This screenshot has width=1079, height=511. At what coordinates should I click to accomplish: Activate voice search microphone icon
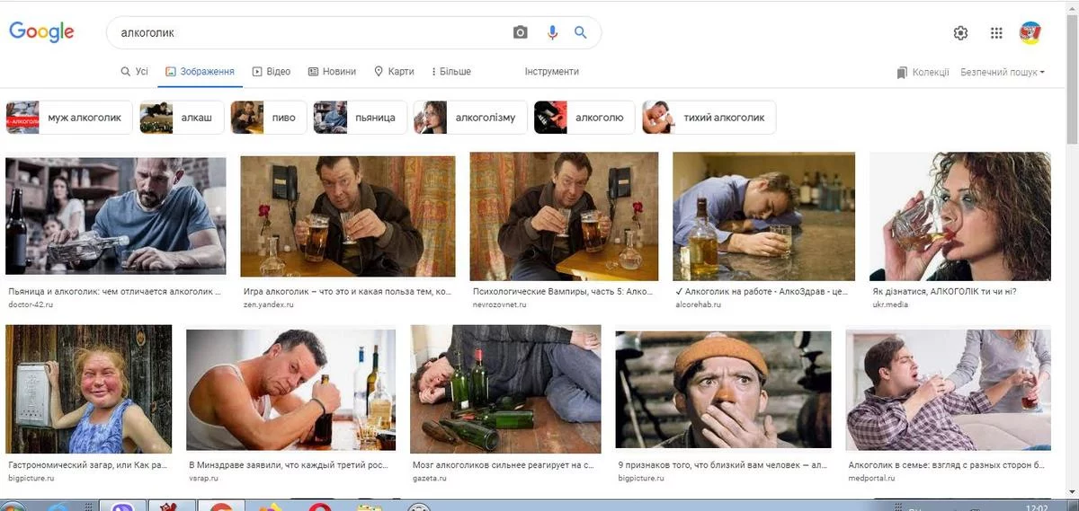tap(552, 32)
